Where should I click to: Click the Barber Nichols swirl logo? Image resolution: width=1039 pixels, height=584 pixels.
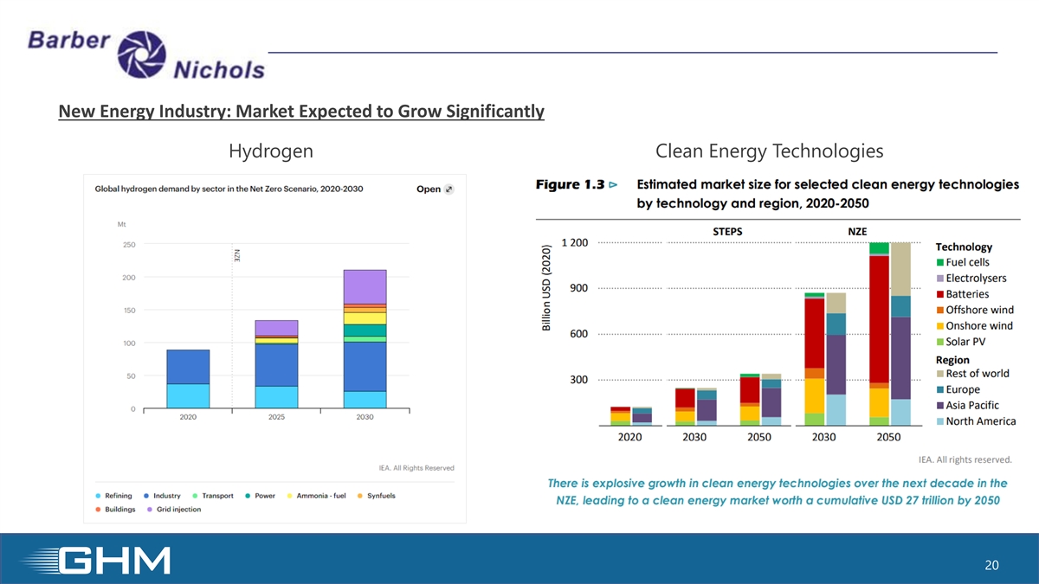pyautogui.click(x=140, y=54)
